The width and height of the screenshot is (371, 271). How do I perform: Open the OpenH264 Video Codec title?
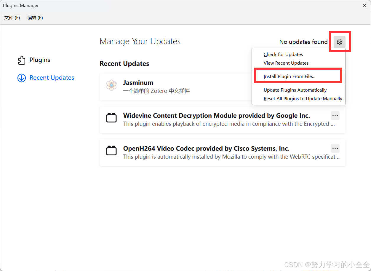point(206,148)
